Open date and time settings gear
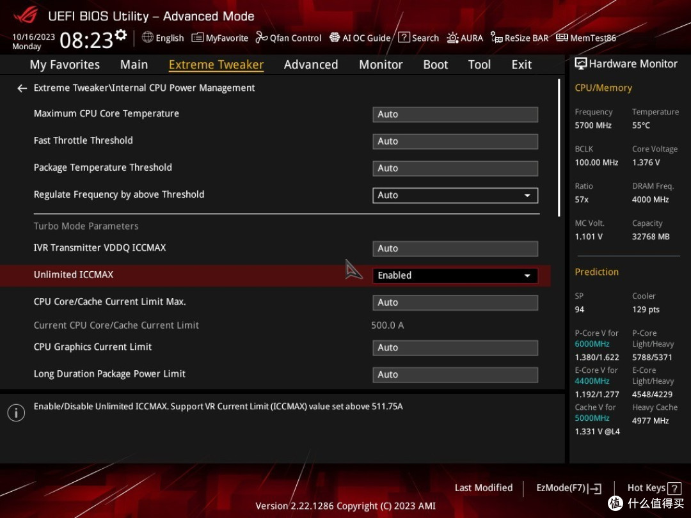The image size is (691, 518). [121, 35]
